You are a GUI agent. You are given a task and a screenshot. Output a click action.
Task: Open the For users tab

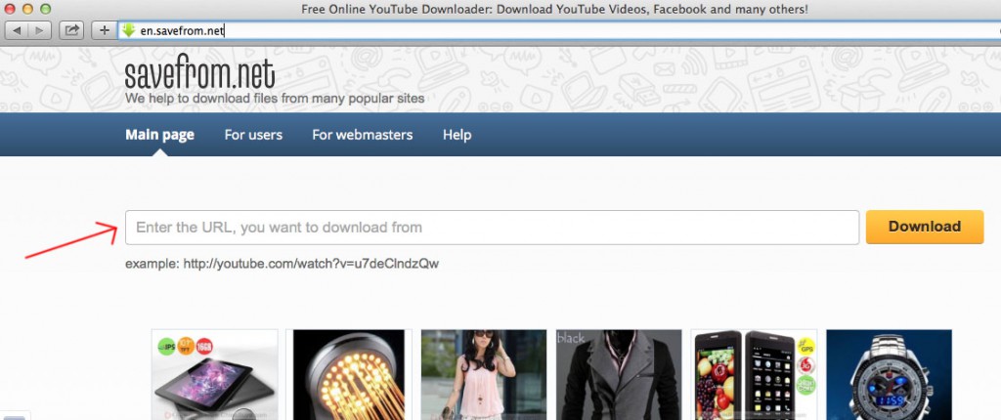[x=253, y=135]
